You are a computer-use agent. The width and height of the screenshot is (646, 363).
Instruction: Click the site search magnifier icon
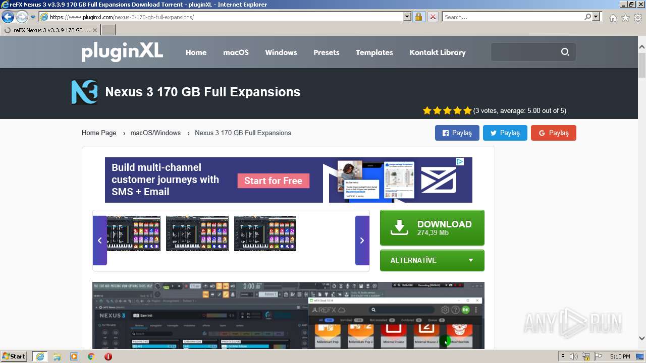(565, 52)
